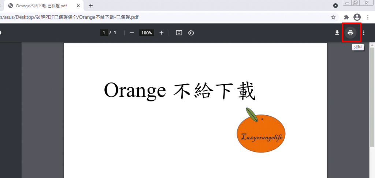
Task: Bookmark this page with the star icon
Action: (x=333, y=17)
